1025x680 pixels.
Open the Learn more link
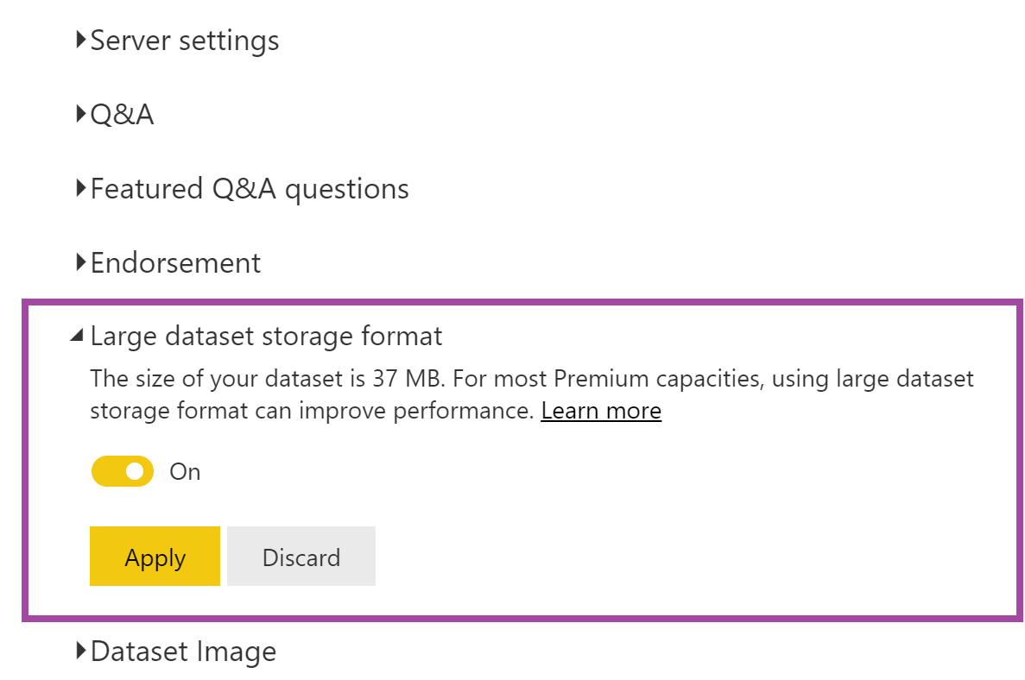(601, 411)
